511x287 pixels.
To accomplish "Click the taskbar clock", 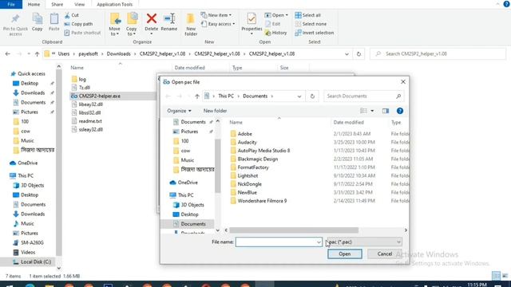I will [x=477, y=285].
